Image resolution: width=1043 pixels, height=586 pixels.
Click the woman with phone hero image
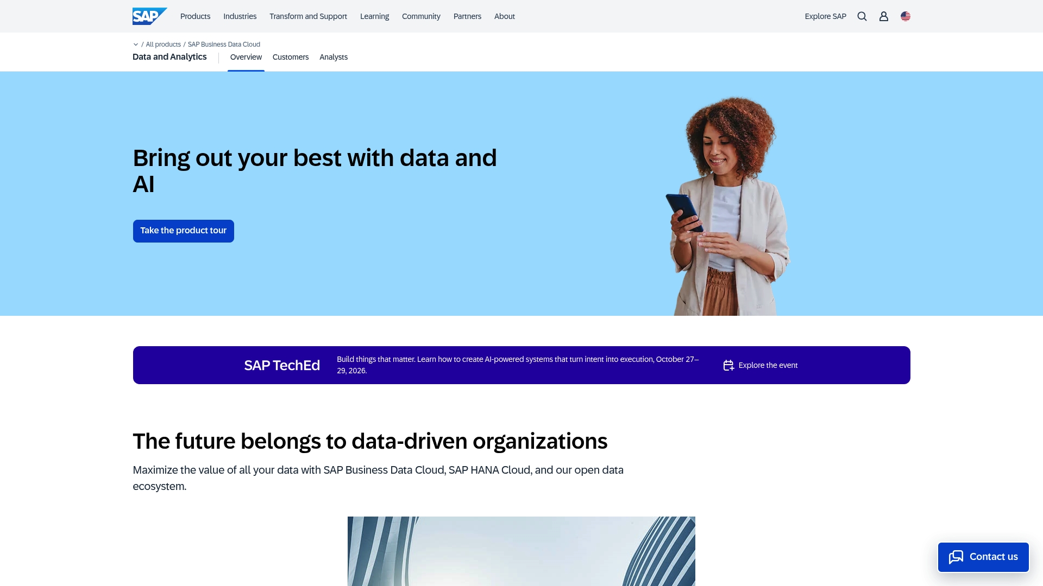[x=728, y=206]
